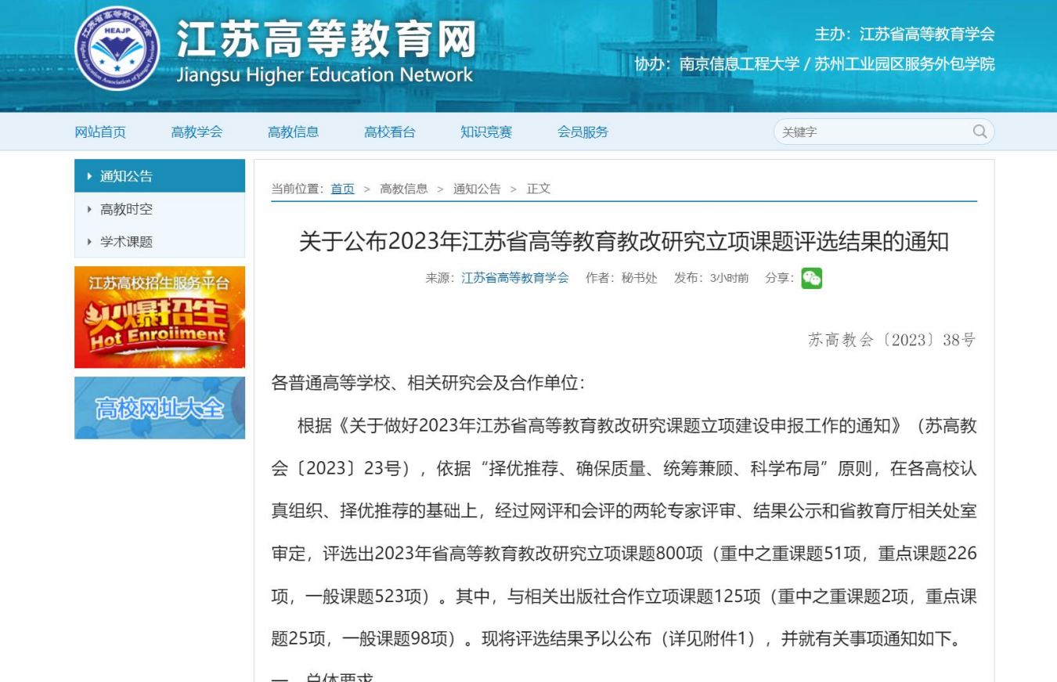The width and height of the screenshot is (1057, 682).
Task: Open 会员服务 navigation menu
Action: tap(583, 132)
